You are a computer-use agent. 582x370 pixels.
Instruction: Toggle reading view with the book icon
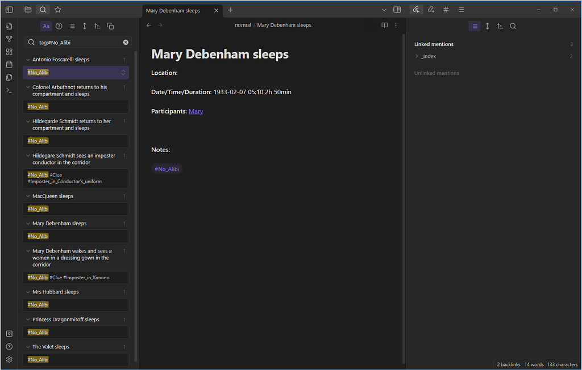(x=385, y=25)
